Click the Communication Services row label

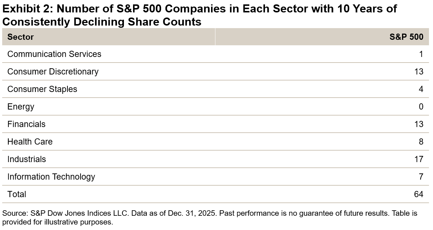(54, 54)
